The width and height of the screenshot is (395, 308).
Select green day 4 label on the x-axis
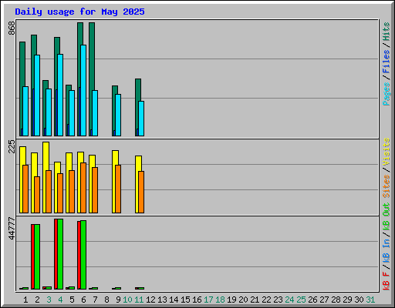click(x=60, y=300)
